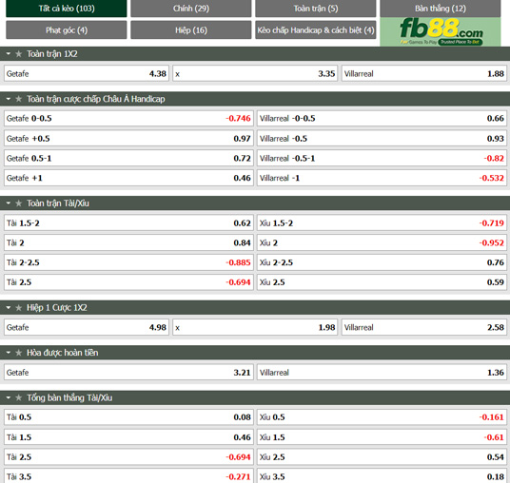The width and height of the screenshot is (510, 483).
Task: Collapse the Toàn trận 1X2 section arrow
Action: pyautogui.click(x=9, y=53)
